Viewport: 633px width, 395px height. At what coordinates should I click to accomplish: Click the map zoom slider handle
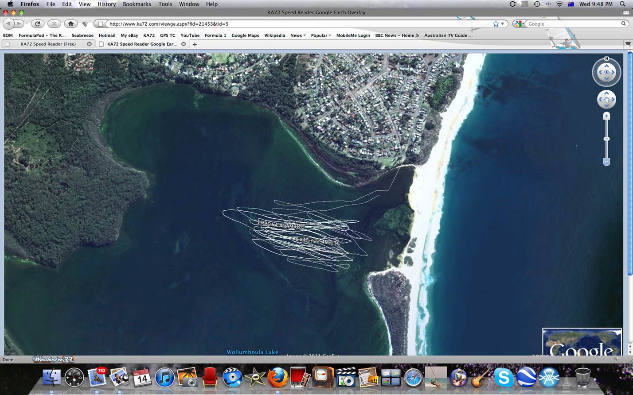(x=606, y=139)
